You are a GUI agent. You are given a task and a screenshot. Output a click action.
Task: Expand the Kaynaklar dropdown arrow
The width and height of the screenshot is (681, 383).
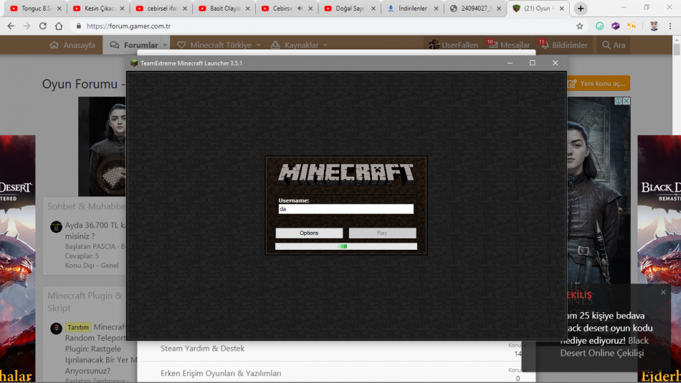(x=325, y=45)
